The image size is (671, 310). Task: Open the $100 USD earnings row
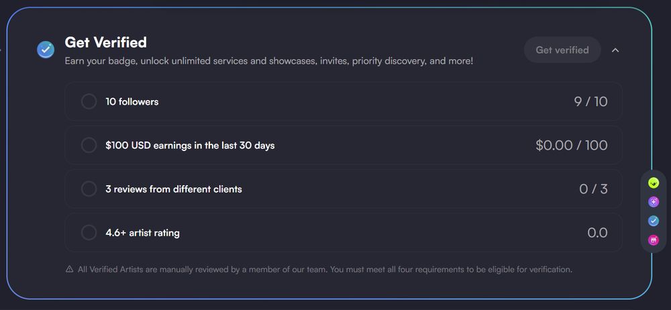coord(343,145)
